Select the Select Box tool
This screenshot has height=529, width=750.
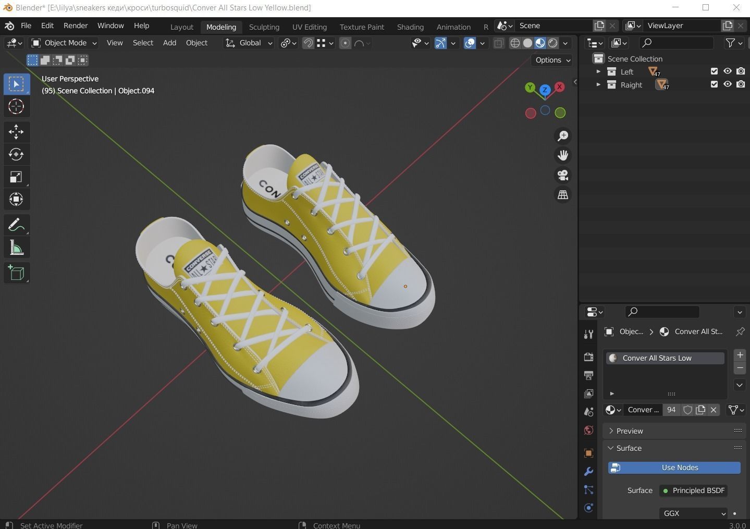16,84
